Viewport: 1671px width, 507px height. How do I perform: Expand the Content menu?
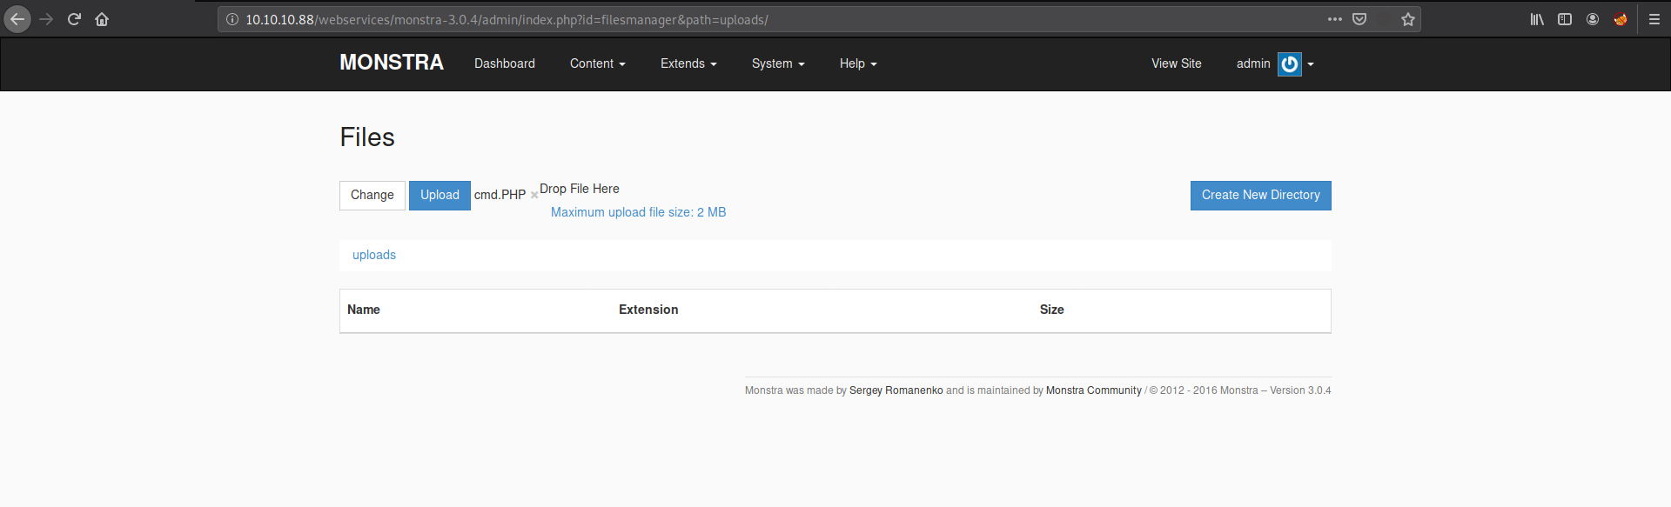pyautogui.click(x=598, y=63)
